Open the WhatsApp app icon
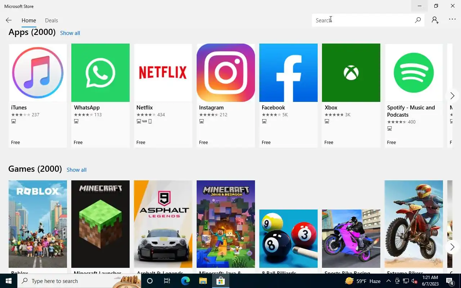461x288 pixels. (100, 73)
